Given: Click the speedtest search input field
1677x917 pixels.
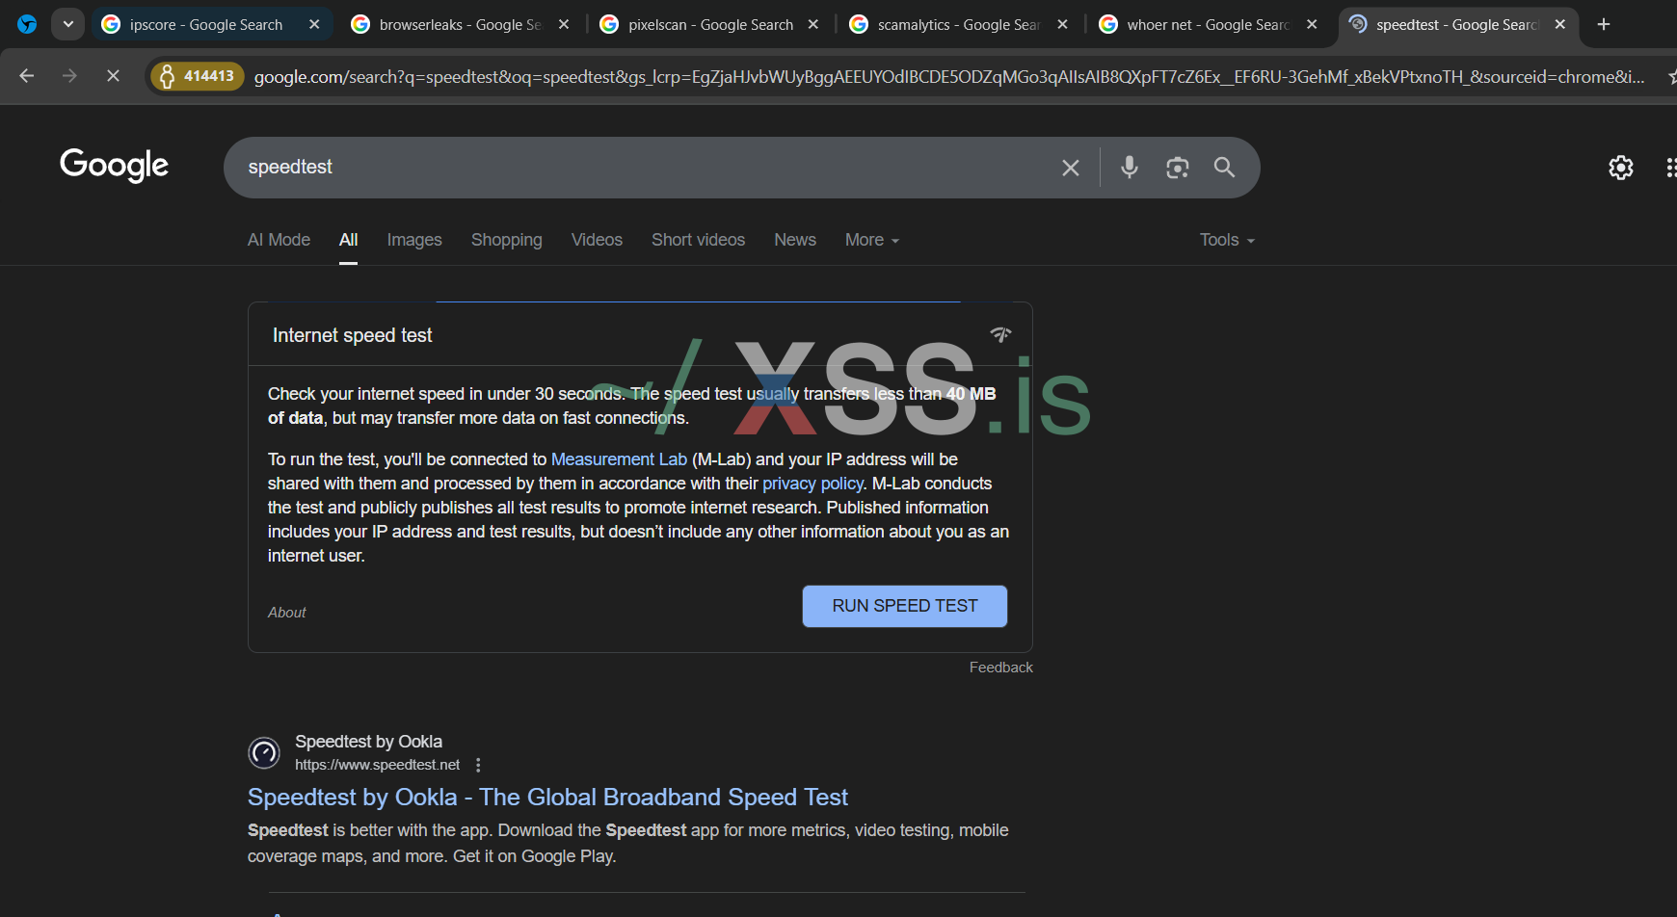Looking at the screenshot, I should point(646,168).
